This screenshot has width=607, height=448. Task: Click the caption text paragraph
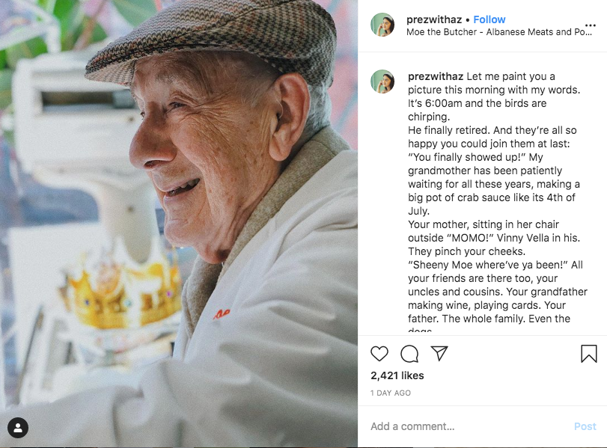coord(495,209)
